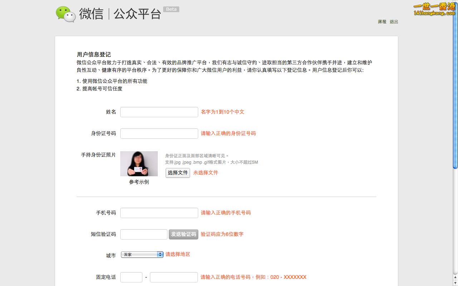458x286 pixels.
Task: Click the 用户信息登记 heading
Action: 94,55
